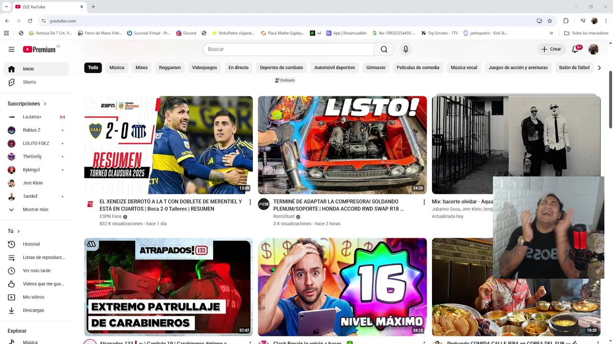This screenshot has height=344, width=613.
Task: Open Rubius Z subscription channel
Action: tap(36, 130)
